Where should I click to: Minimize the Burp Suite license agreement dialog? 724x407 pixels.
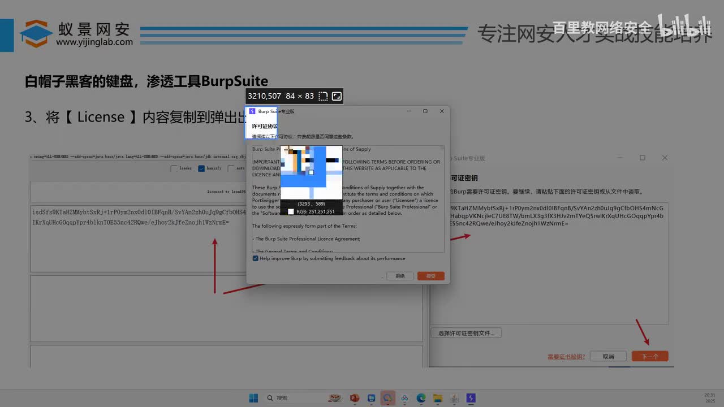coord(409,111)
